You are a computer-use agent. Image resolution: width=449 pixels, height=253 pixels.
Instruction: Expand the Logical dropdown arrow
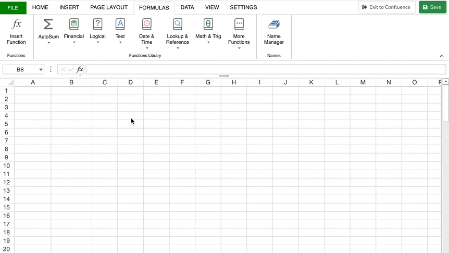pos(97,42)
